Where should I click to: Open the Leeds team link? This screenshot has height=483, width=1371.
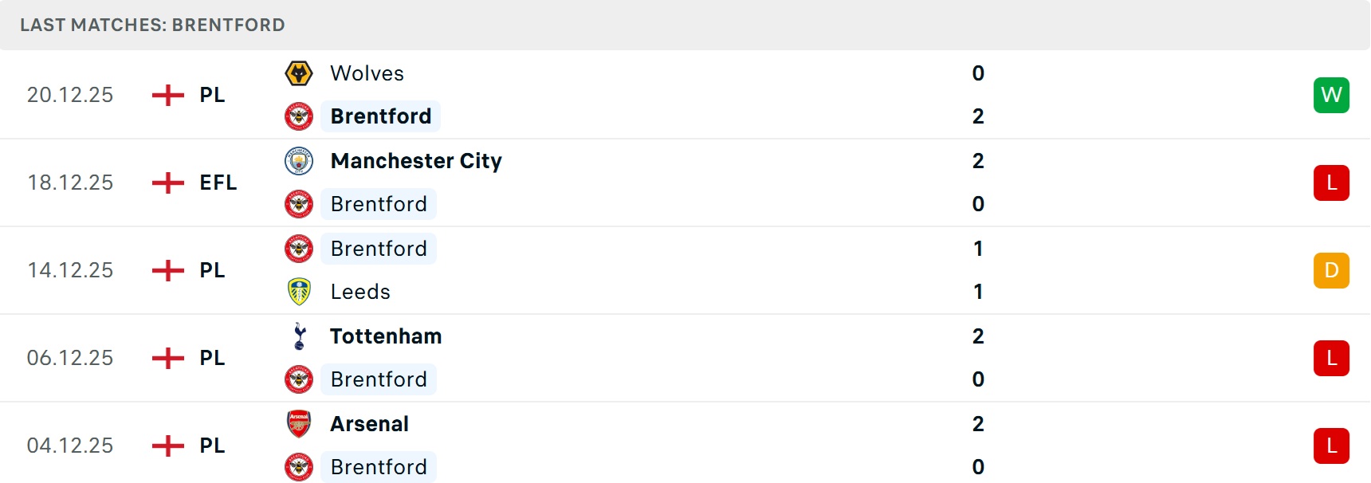click(x=360, y=292)
